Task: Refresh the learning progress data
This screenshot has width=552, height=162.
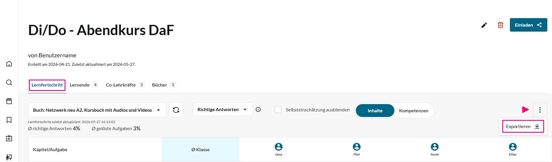Action: coord(176,110)
